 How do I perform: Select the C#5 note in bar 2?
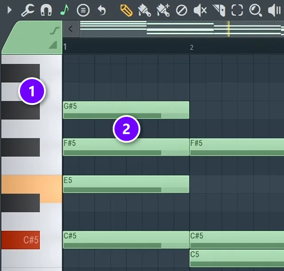tap(237, 239)
